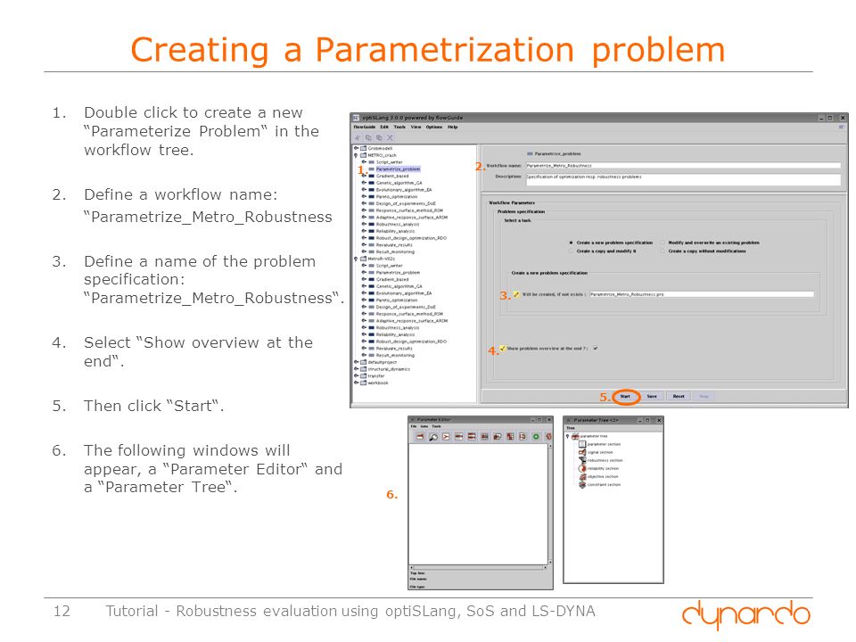This screenshot has height=642, width=856.
Task: Select the objective section icon in Parameter Tree
Action: point(582,476)
